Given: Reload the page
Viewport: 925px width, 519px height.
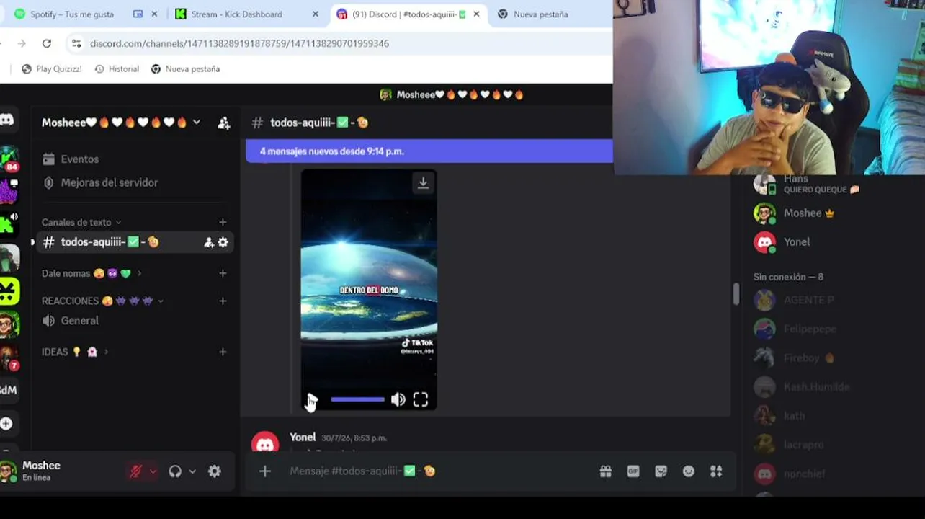Looking at the screenshot, I should point(47,43).
